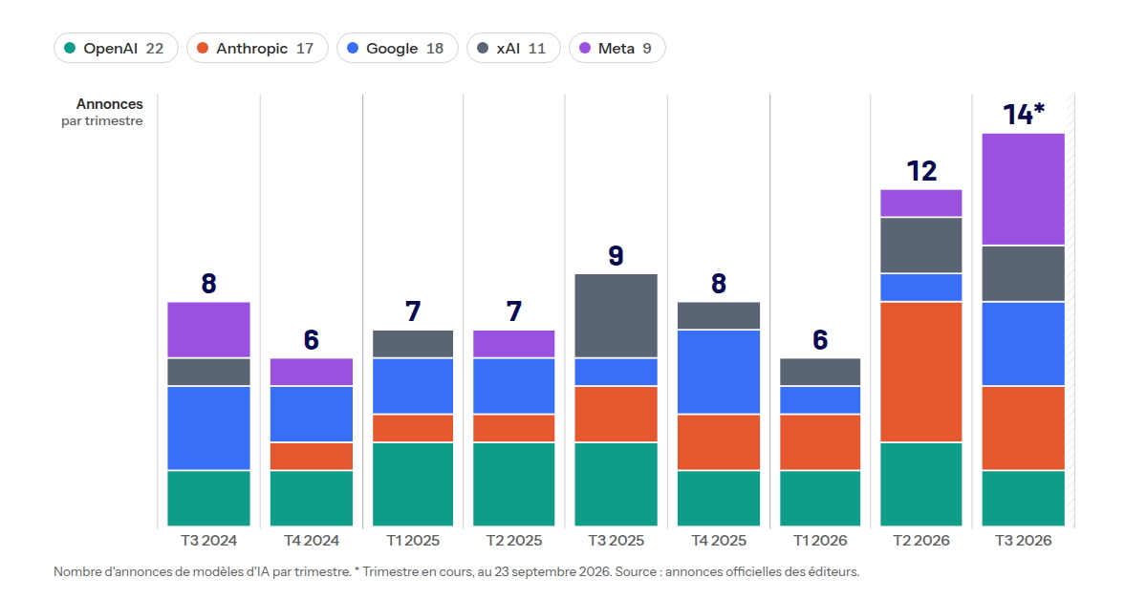Click the purple Meta color dot

point(585,48)
